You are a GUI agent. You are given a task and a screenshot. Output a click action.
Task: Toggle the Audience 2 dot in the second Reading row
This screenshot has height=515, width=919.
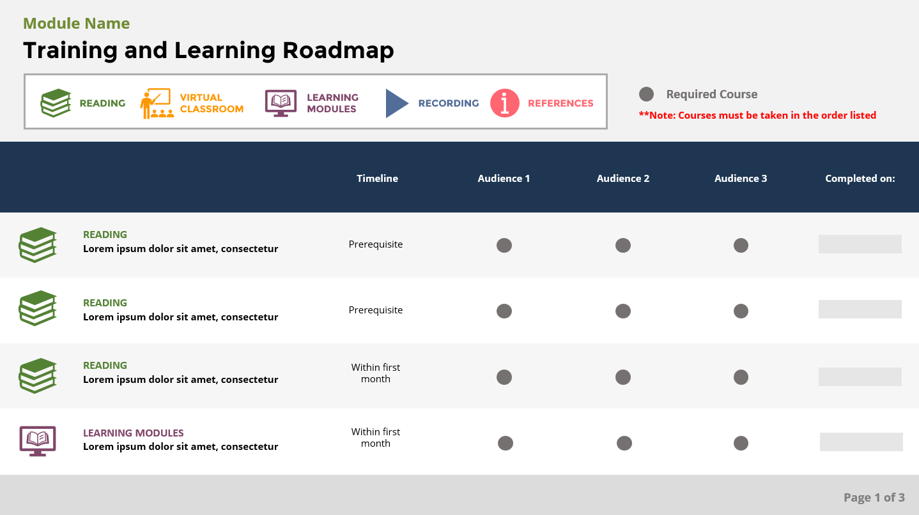[623, 311]
